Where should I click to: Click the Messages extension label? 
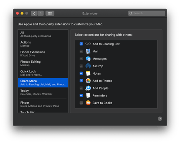click(x=100, y=59)
